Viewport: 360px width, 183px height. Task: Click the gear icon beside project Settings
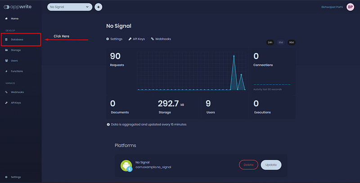point(108,39)
